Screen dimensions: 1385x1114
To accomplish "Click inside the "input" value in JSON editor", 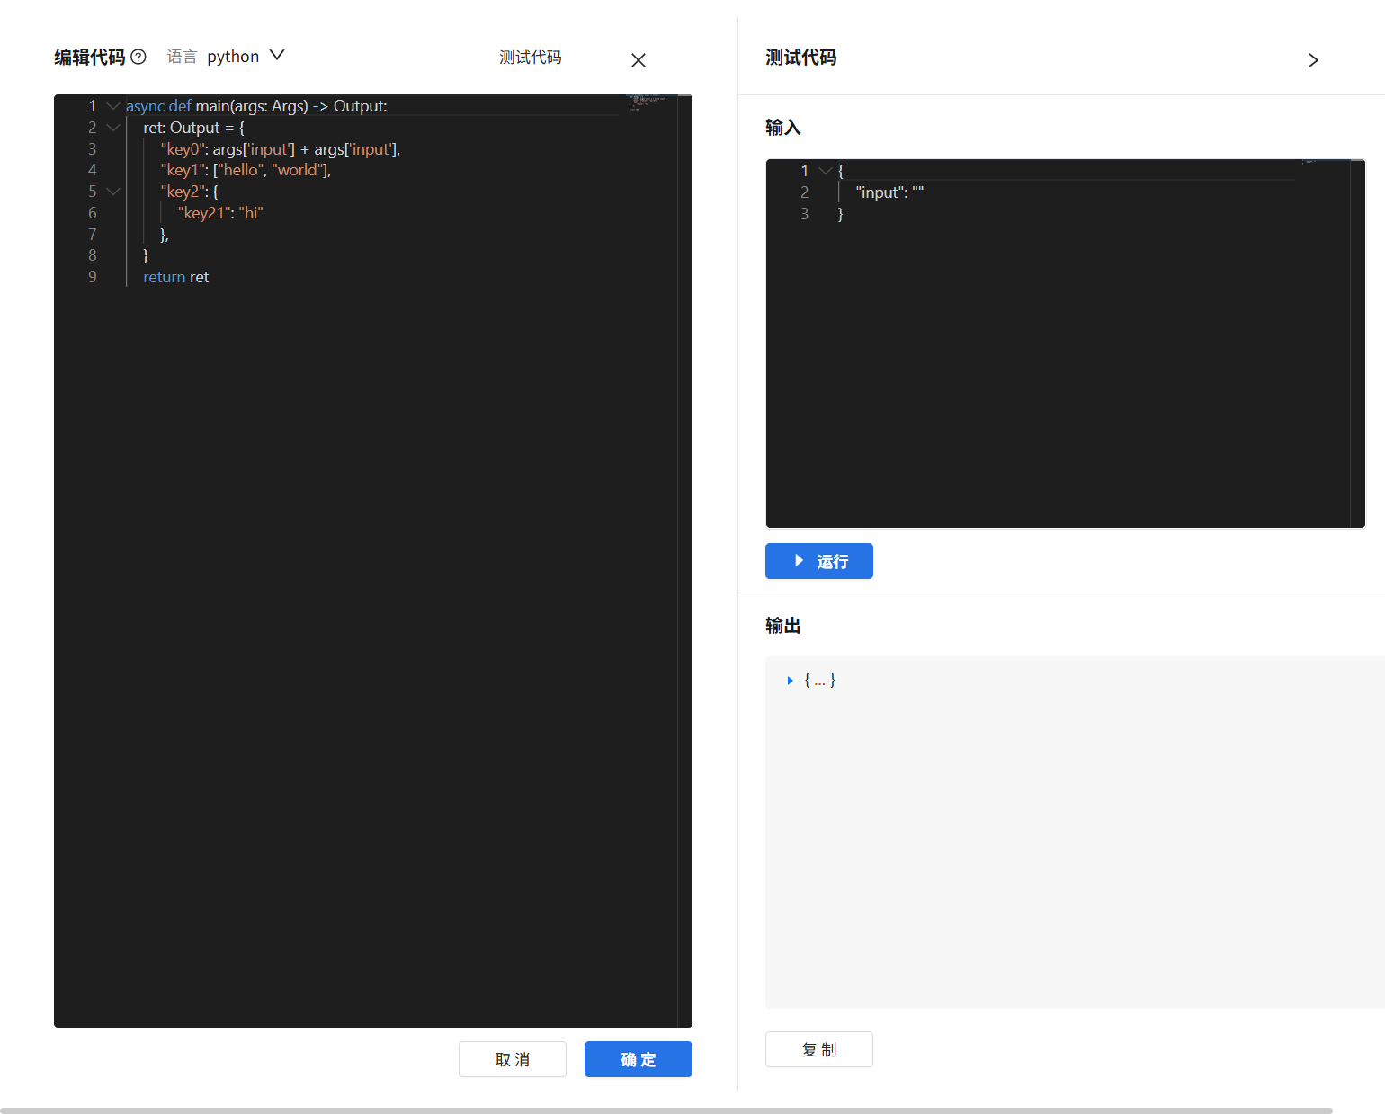I will tap(918, 192).
